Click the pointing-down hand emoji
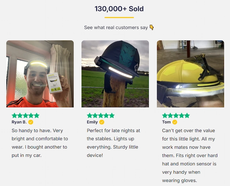This screenshot has width=230, height=186. coord(152,27)
